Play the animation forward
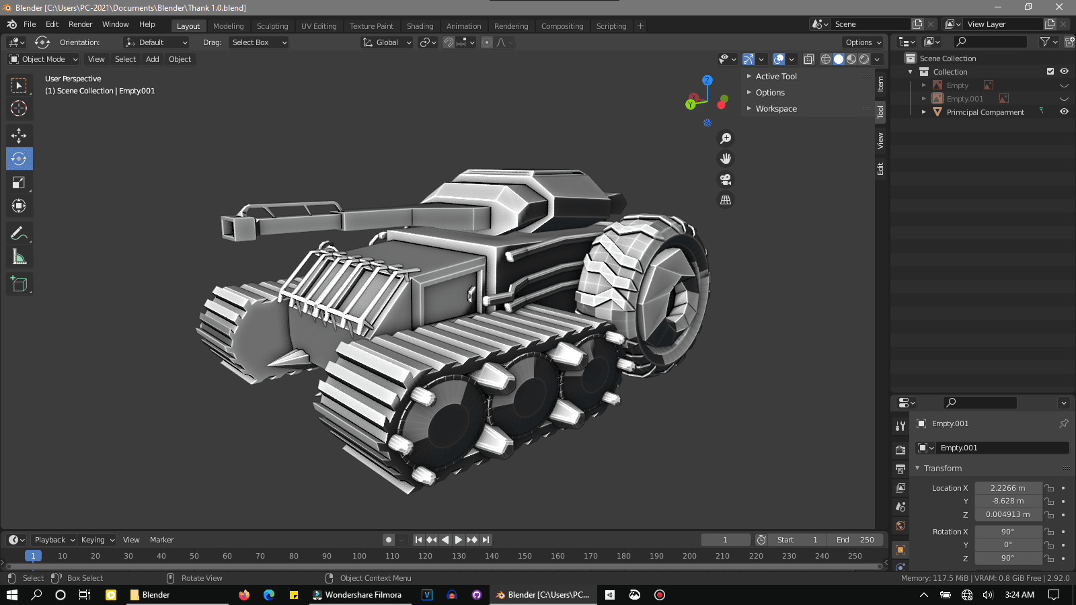This screenshot has width=1076, height=605. click(459, 540)
